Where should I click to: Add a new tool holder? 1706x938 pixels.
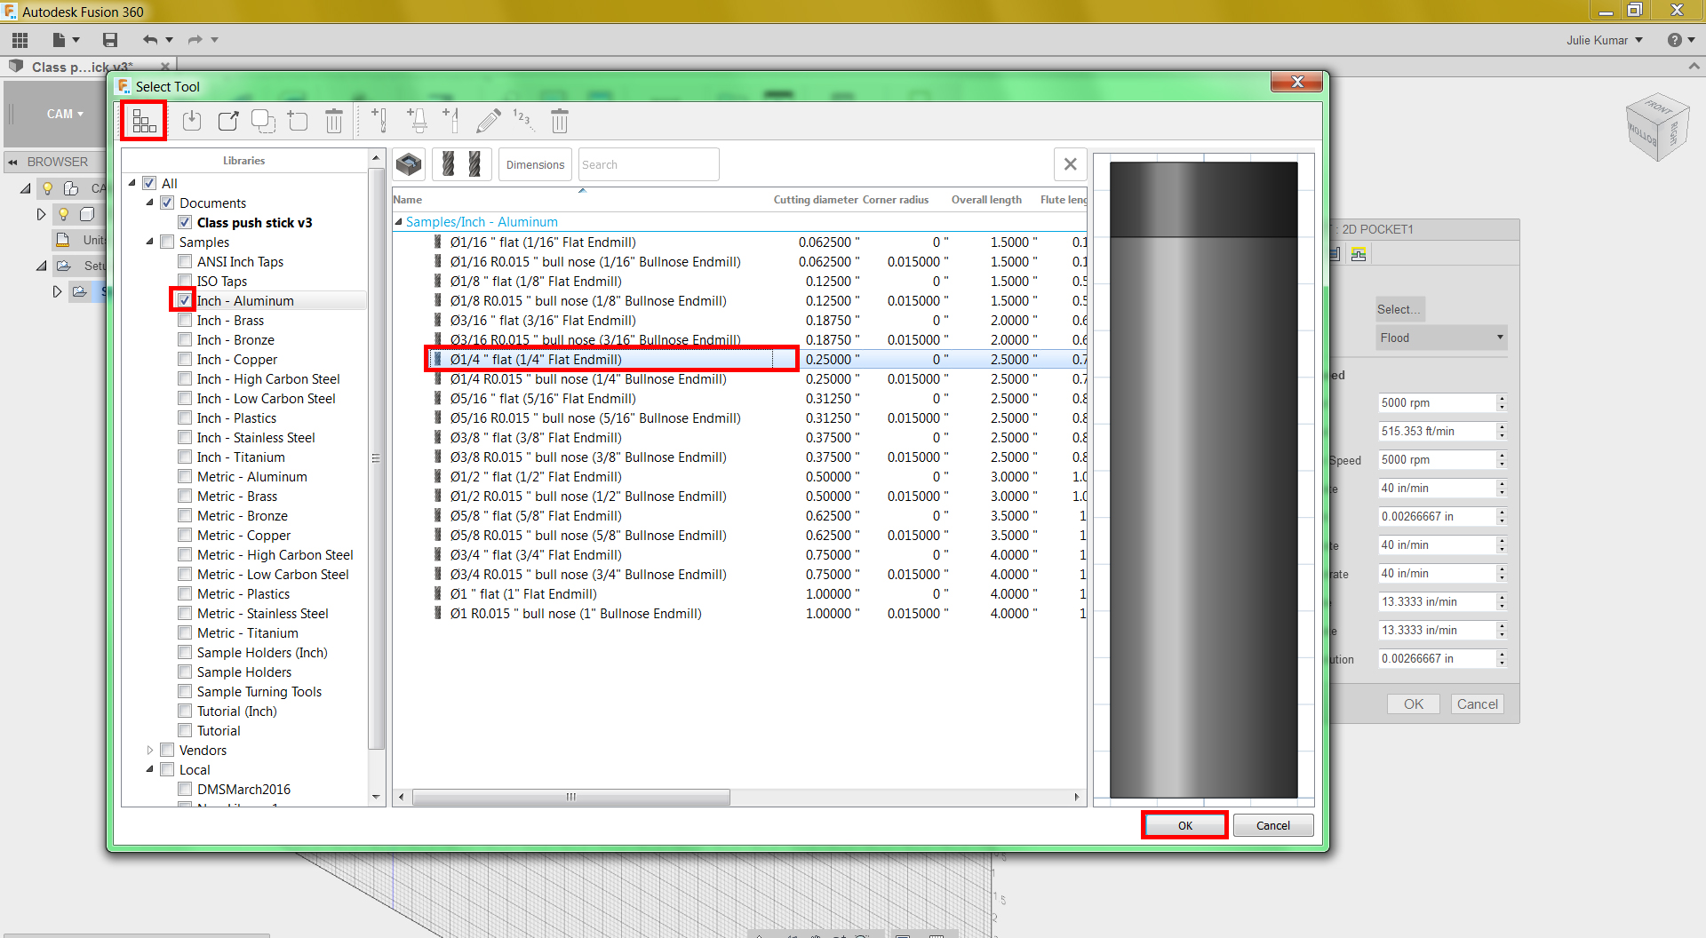click(x=417, y=121)
